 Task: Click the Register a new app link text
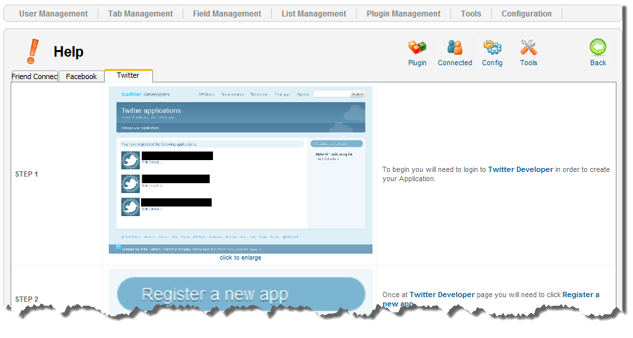(x=580, y=295)
